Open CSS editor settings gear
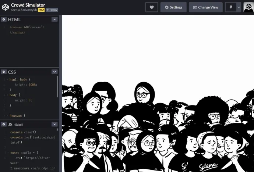 [4, 72]
